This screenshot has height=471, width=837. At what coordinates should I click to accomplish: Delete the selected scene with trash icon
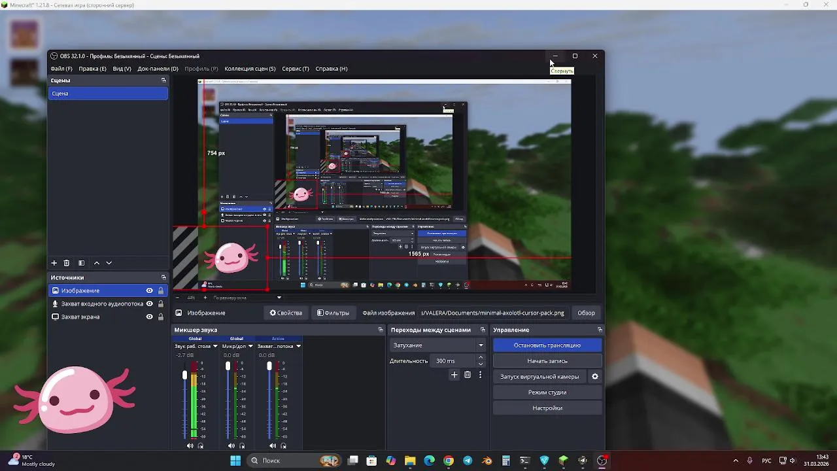[66, 263]
